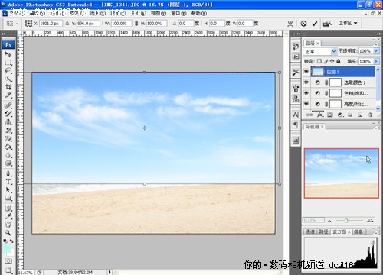Toggle Quick Mask mode
383x275 pixels.
pyautogui.click(x=8, y=261)
